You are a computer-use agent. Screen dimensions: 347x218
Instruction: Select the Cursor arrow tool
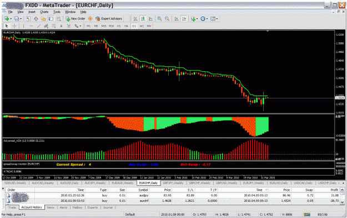[7, 26]
